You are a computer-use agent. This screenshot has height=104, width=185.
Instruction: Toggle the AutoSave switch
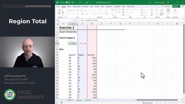click(68, 2)
